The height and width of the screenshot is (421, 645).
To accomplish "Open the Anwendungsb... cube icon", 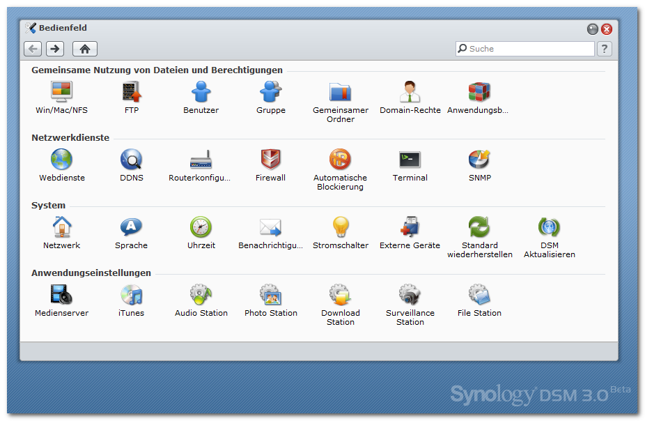I will [x=479, y=91].
